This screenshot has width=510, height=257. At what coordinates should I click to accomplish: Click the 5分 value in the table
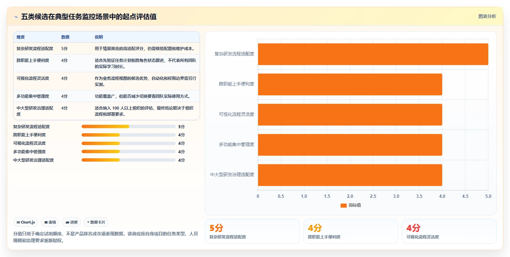pyautogui.click(x=64, y=48)
